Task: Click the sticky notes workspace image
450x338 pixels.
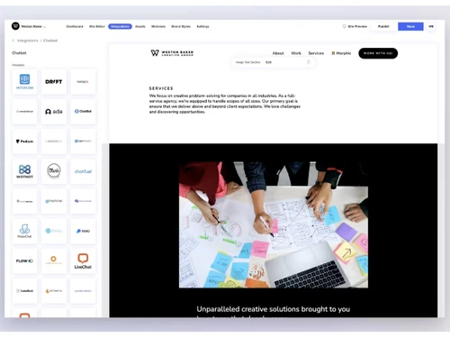Action: pyautogui.click(x=274, y=224)
